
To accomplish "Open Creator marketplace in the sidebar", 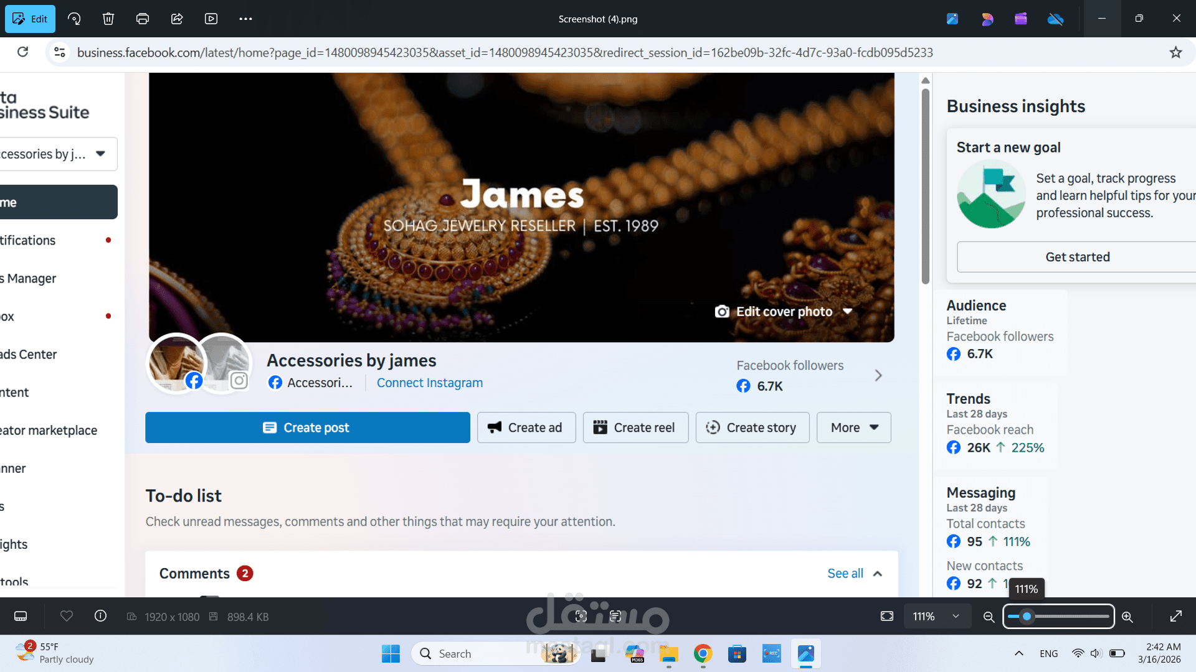I will click(x=59, y=430).
